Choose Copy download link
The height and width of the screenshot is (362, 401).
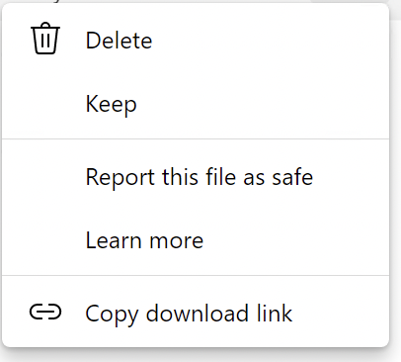pos(196,313)
